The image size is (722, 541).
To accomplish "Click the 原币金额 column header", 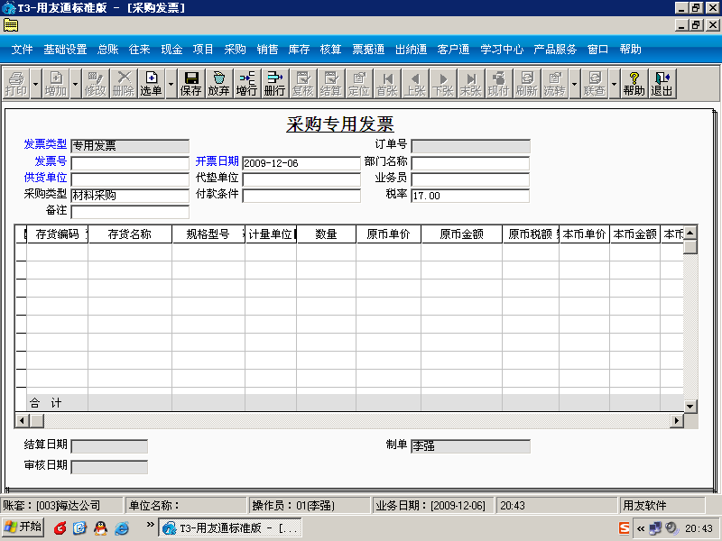I will pos(462,234).
